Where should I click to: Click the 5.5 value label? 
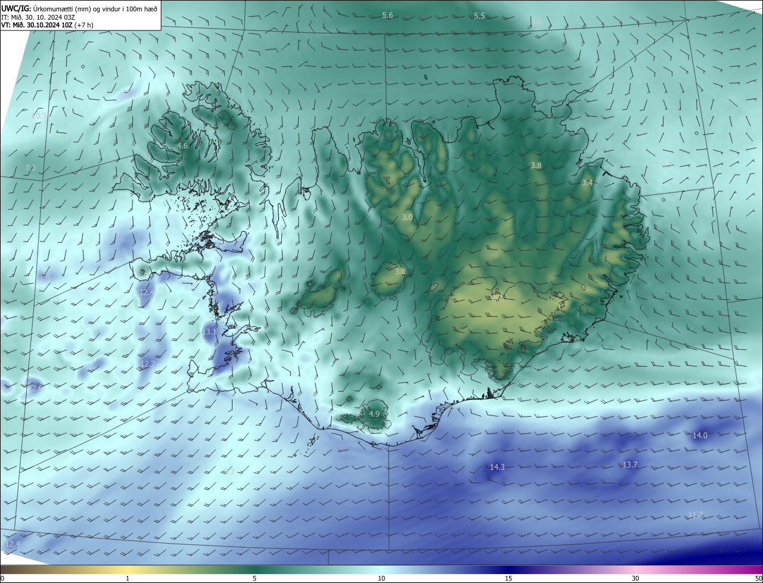coord(479,16)
